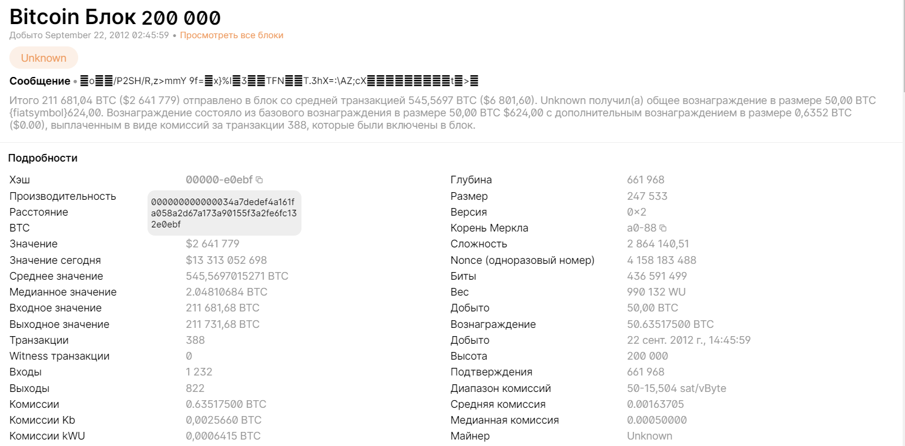This screenshot has width=905, height=446.
Task: Select the Merkle root value a0-88
Action: pyautogui.click(x=642, y=228)
